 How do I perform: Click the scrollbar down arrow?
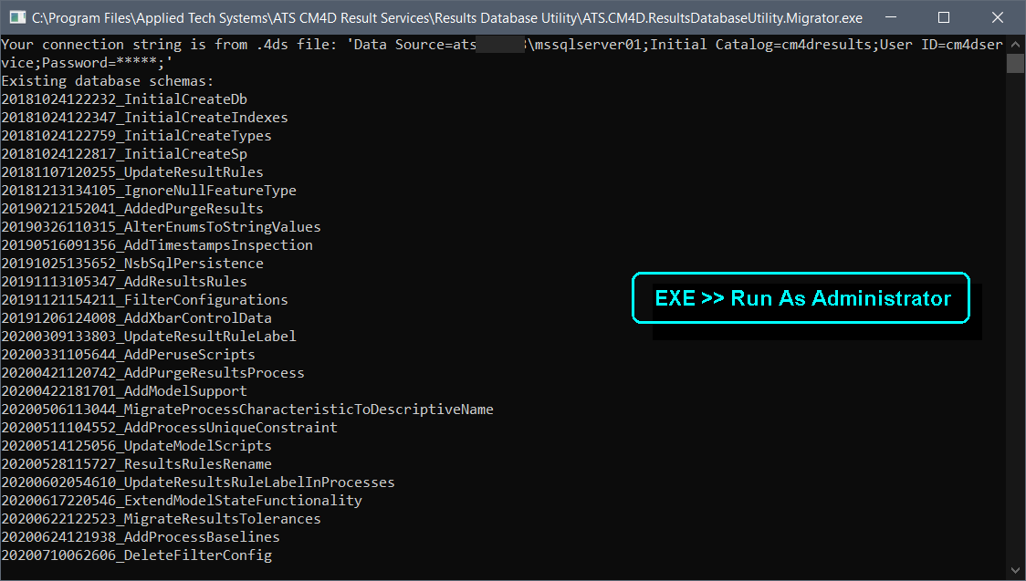[1015, 571]
